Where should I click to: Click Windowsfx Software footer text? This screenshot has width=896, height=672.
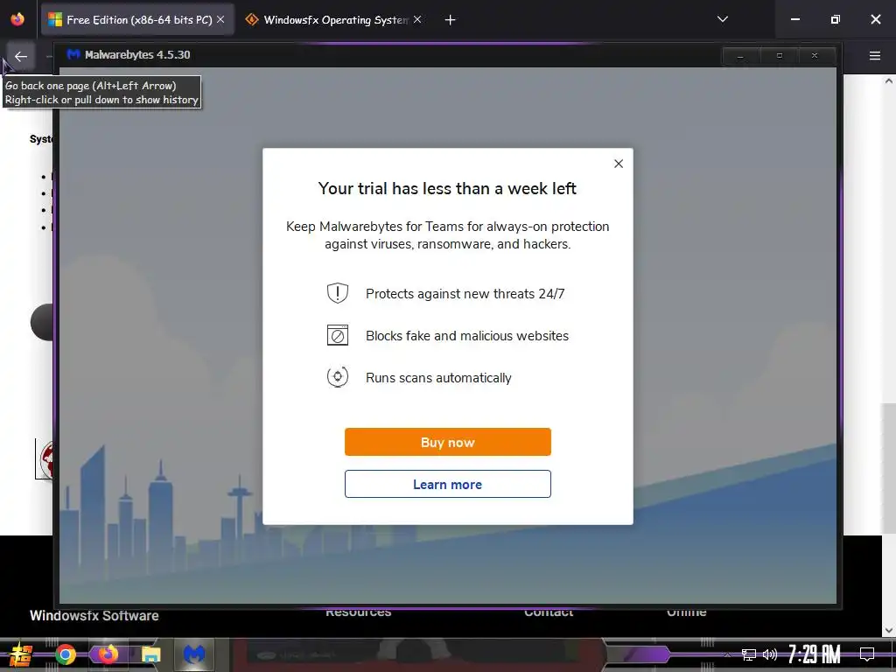94,616
